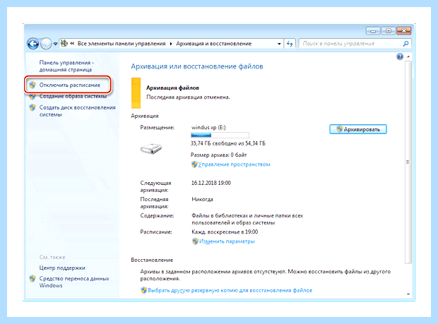Click shield icon beside 'Управление пространством'
The width and height of the screenshot is (438, 324).
(194, 164)
